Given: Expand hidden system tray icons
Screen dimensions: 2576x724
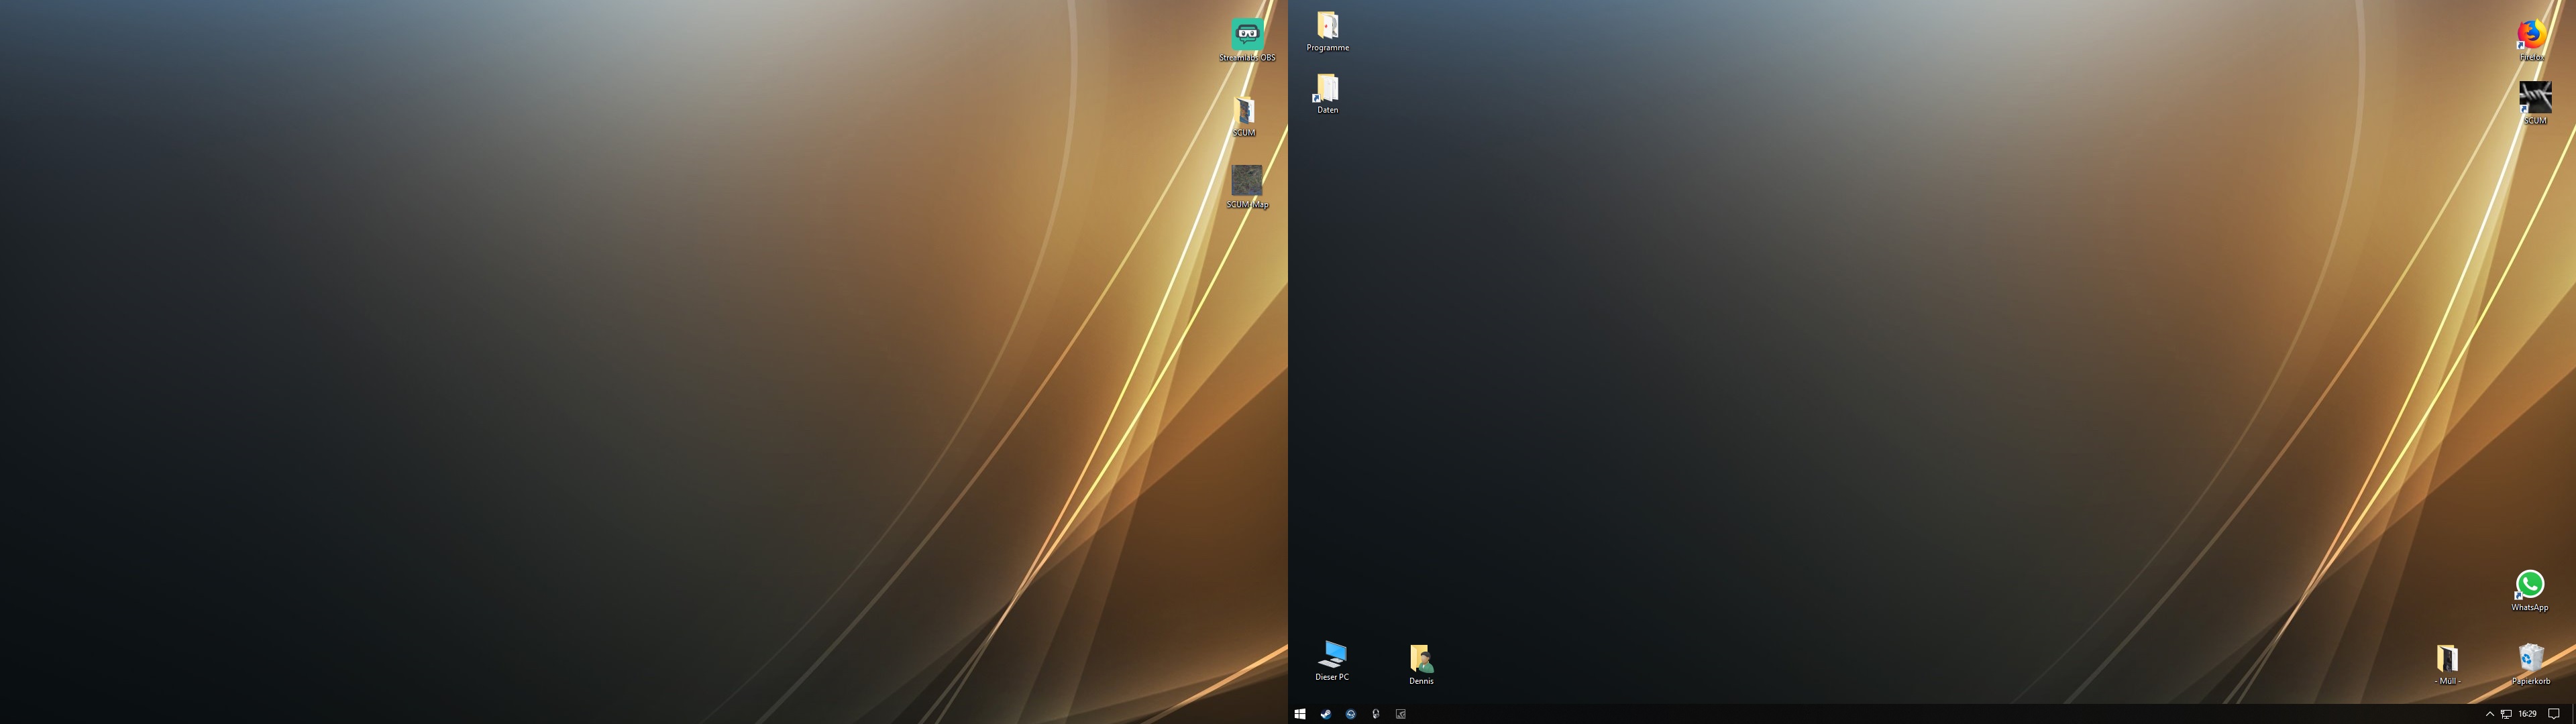Looking at the screenshot, I should [2489, 714].
